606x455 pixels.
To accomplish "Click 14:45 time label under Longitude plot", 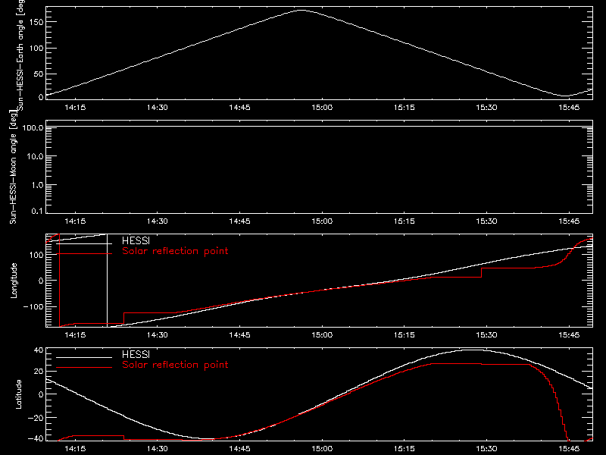I will [x=239, y=335].
